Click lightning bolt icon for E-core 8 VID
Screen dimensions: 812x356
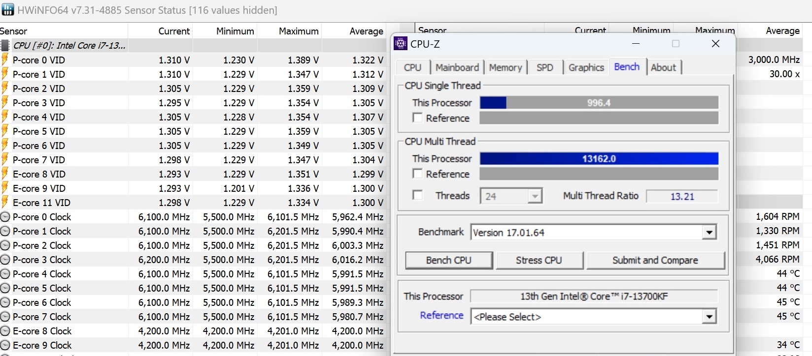coord(5,174)
